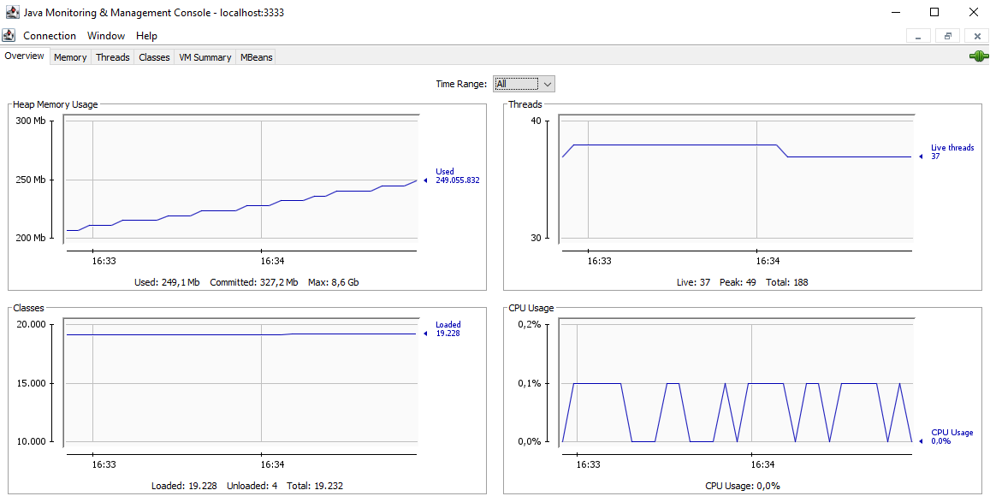The height and width of the screenshot is (502, 990).
Task: Open the Window menu
Action: (x=106, y=36)
